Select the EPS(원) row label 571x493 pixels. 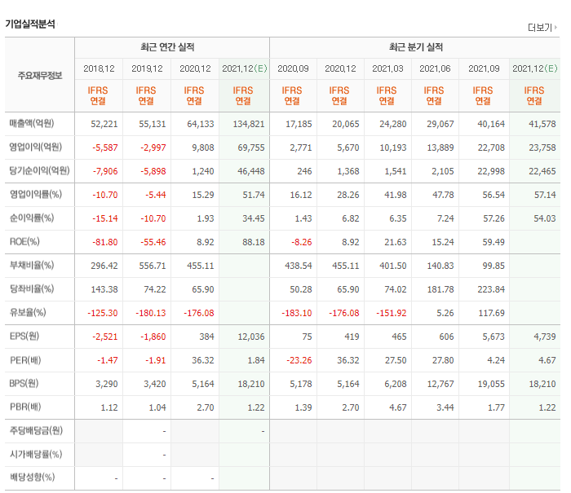coord(24,337)
